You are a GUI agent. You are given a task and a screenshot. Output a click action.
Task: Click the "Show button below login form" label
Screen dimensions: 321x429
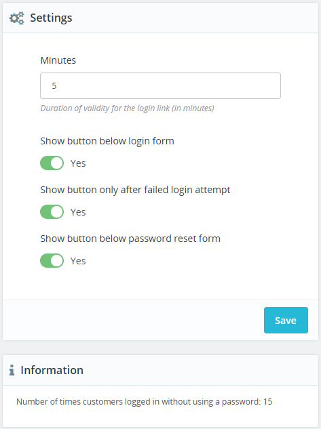pyautogui.click(x=107, y=141)
